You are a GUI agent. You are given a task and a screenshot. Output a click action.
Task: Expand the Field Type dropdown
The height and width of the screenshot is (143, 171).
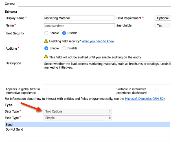77,118
